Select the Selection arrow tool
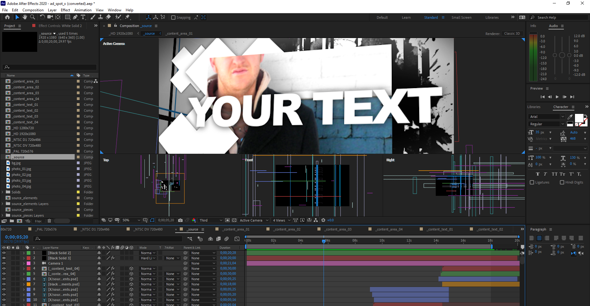The width and height of the screenshot is (590, 306). point(17,17)
